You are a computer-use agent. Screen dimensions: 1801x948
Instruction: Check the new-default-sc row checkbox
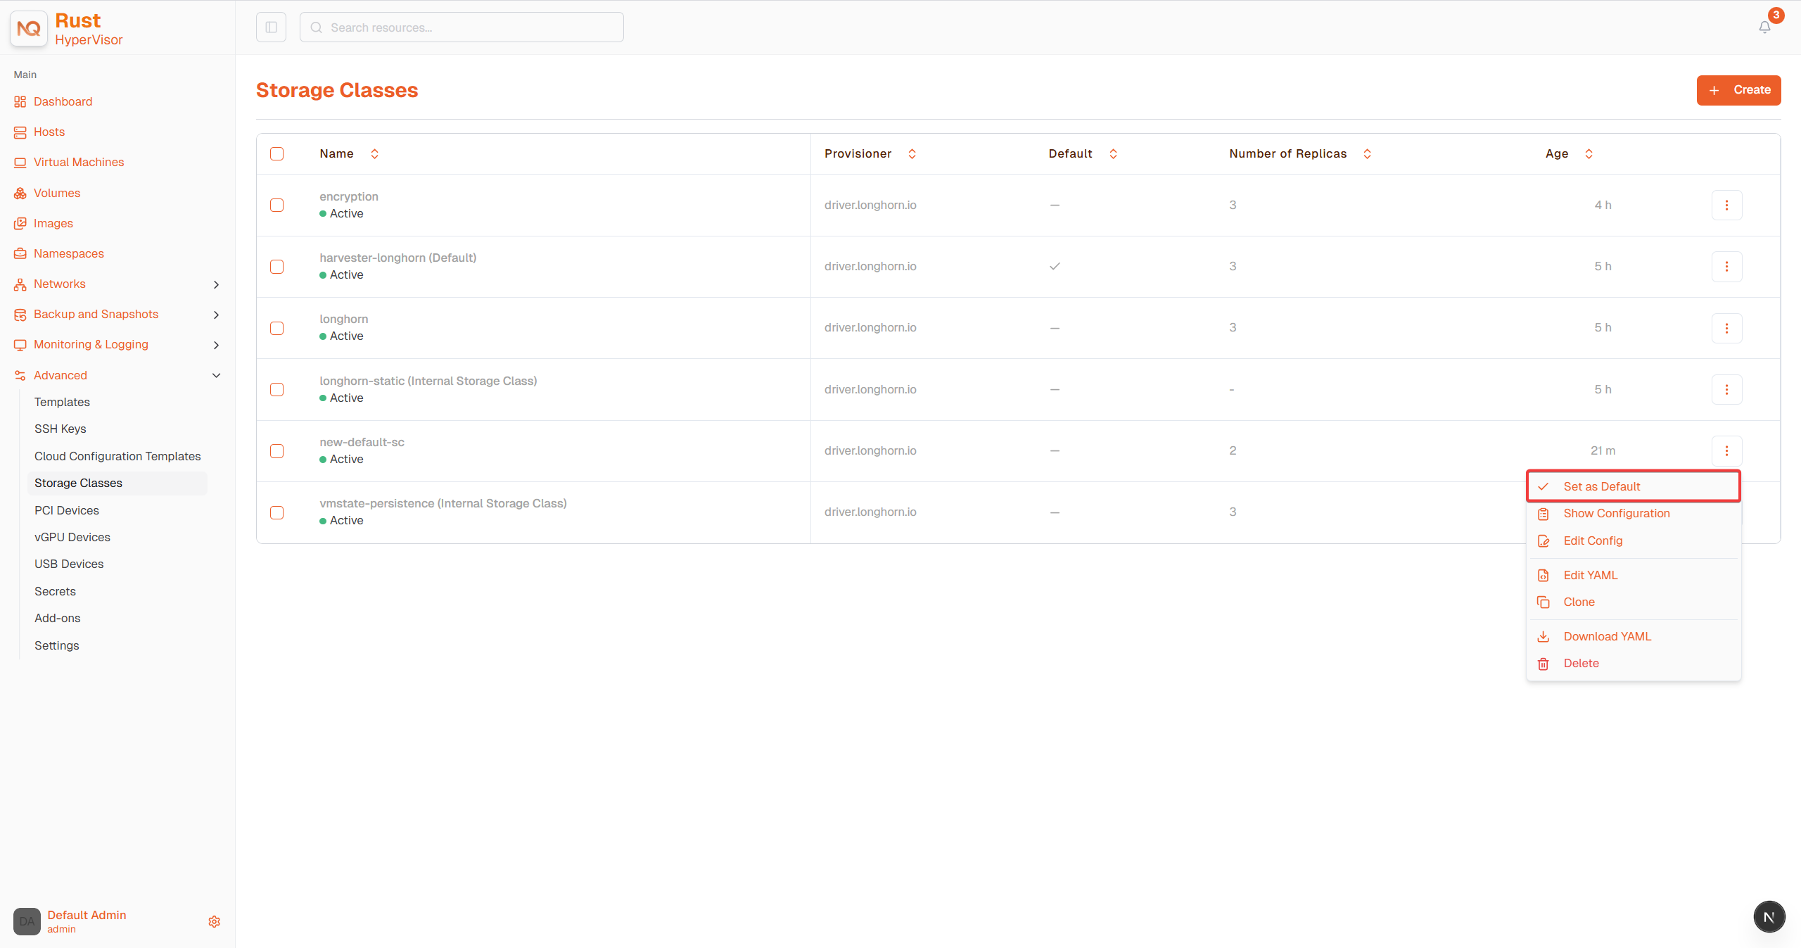[277, 451]
